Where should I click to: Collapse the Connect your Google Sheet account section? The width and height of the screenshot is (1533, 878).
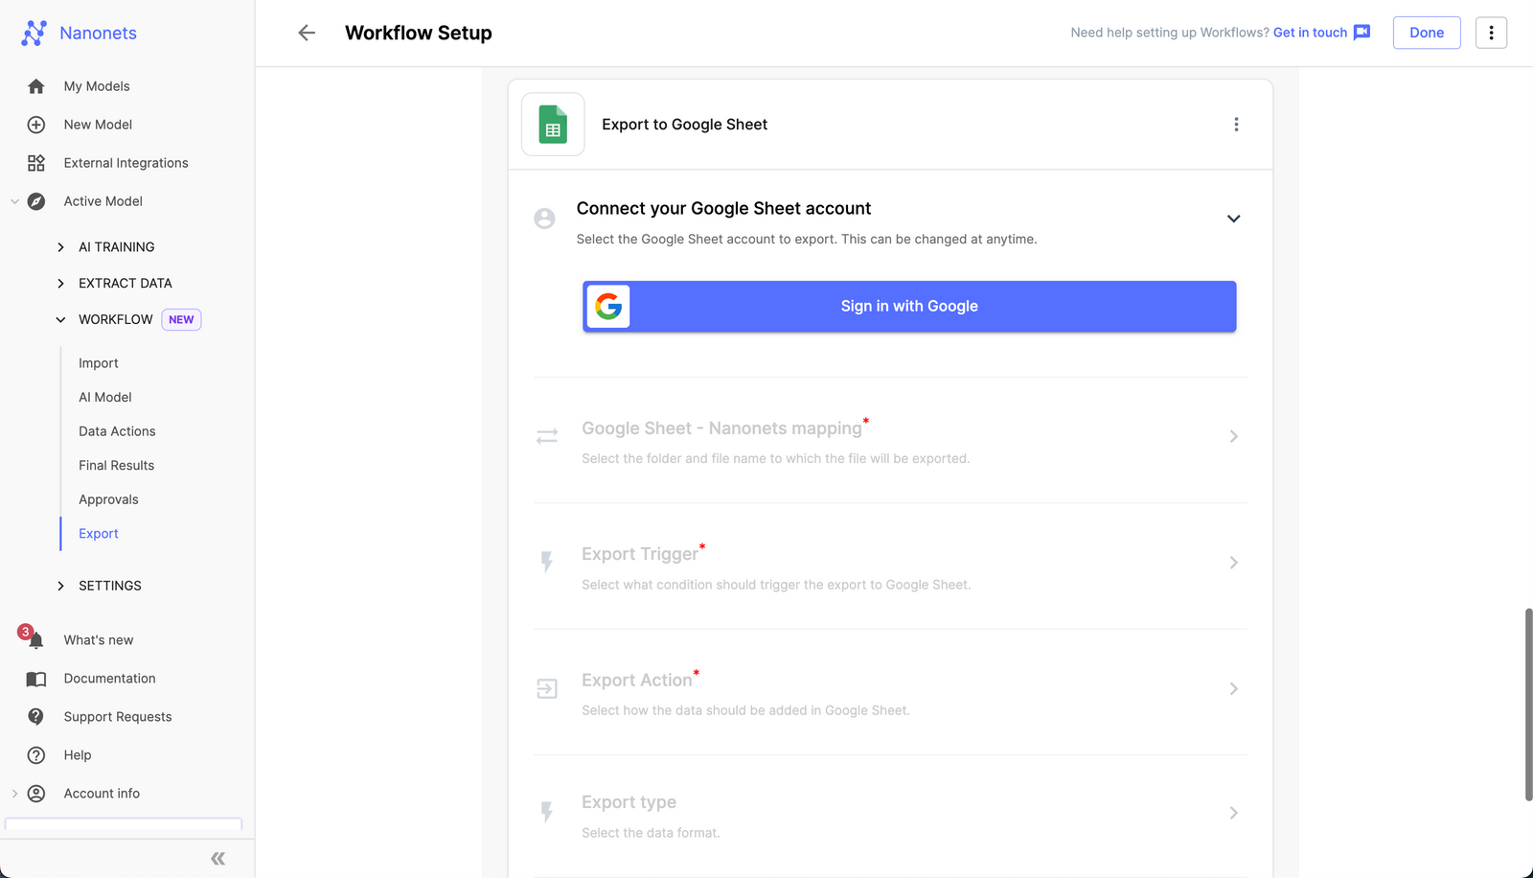tap(1234, 219)
